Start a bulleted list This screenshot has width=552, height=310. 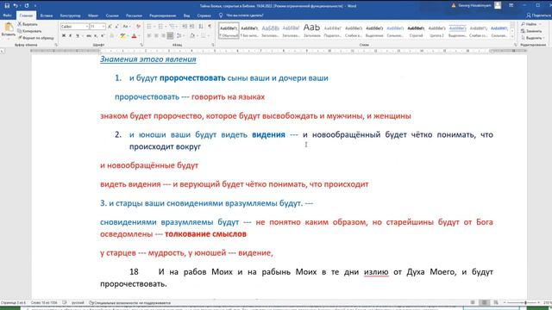click(x=150, y=27)
